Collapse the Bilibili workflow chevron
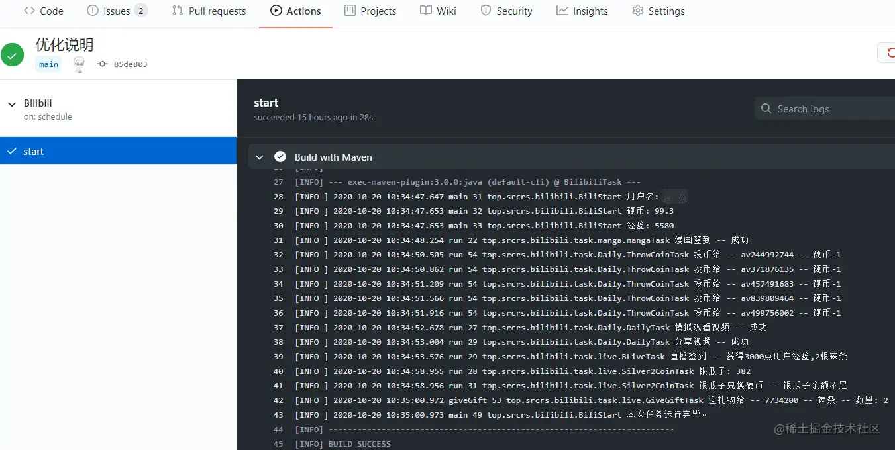 12,104
